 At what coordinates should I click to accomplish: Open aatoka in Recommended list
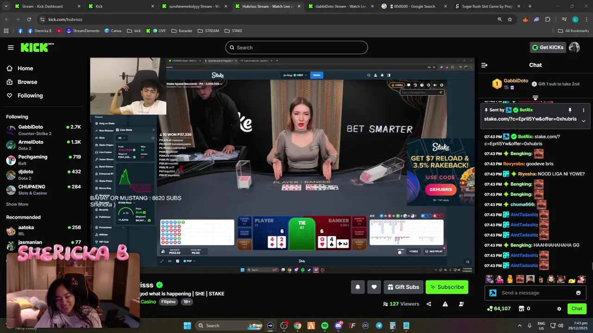pos(44,230)
